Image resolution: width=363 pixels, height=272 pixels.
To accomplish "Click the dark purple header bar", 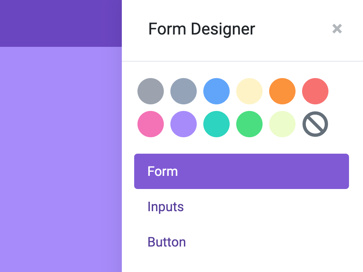I will 61,23.
